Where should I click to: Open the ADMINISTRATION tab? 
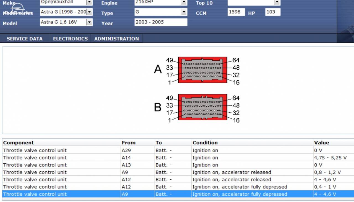[x=116, y=39]
